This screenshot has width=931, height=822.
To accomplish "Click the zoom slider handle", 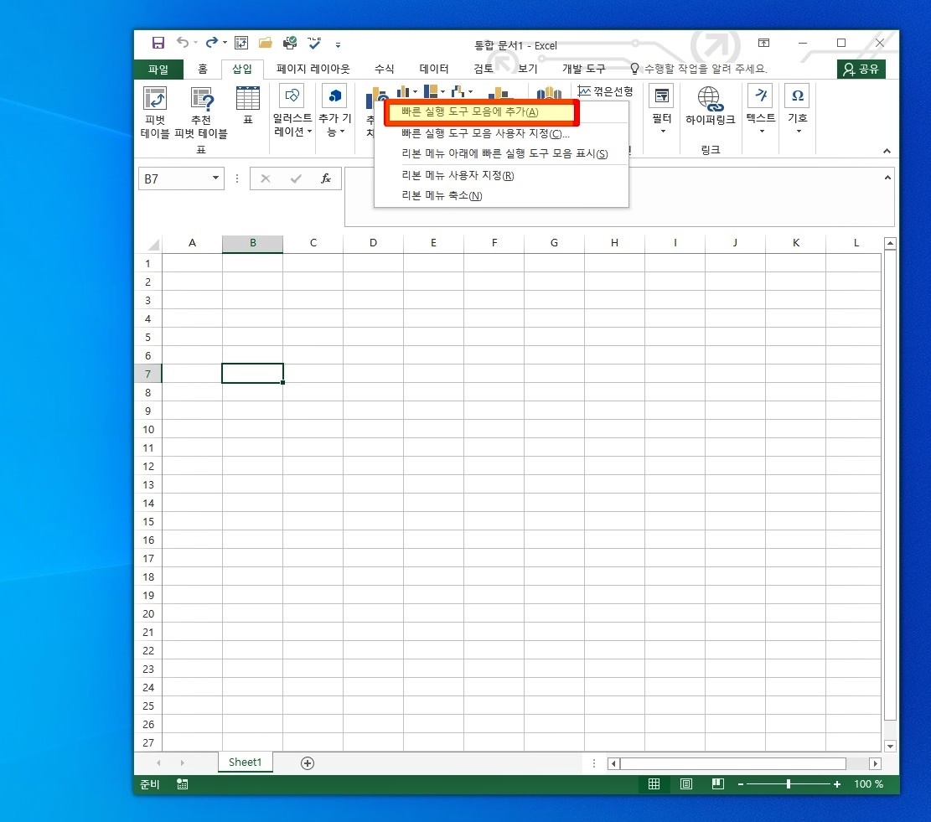I will coord(789,784).
